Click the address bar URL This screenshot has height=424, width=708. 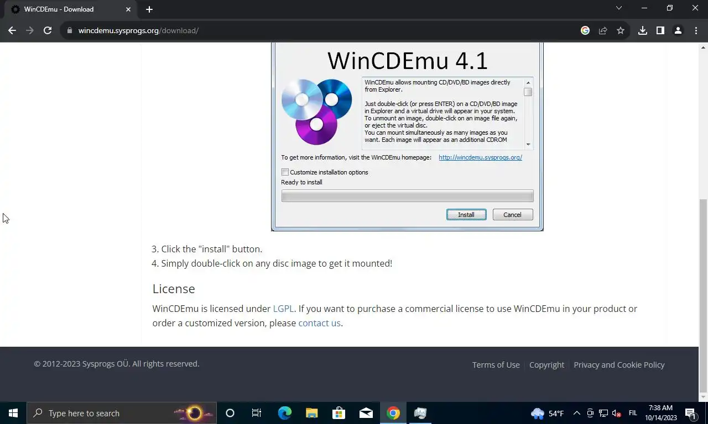click(x=138, y=30)
